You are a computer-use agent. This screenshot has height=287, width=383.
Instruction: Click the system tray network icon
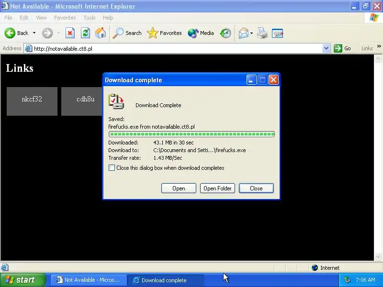click(348, 280)
